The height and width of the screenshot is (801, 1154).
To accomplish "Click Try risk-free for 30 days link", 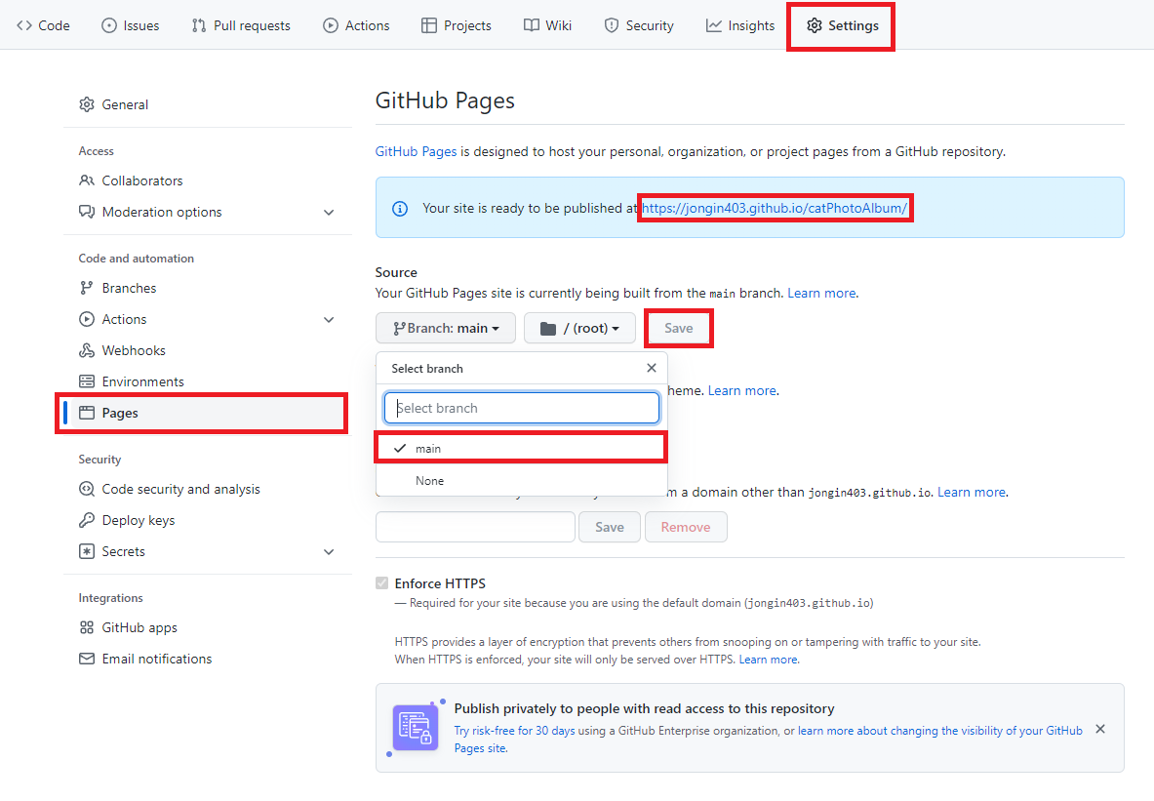I will coord(514,731).
